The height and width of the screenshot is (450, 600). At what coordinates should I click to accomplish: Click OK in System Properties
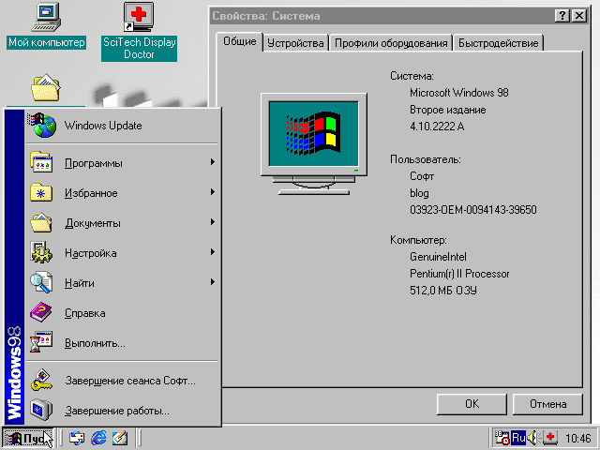pyautogui.click(x=472, y=404)
